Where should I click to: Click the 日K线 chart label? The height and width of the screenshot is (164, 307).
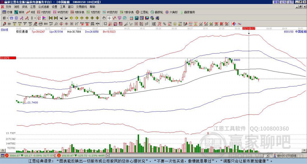point(4,30)
